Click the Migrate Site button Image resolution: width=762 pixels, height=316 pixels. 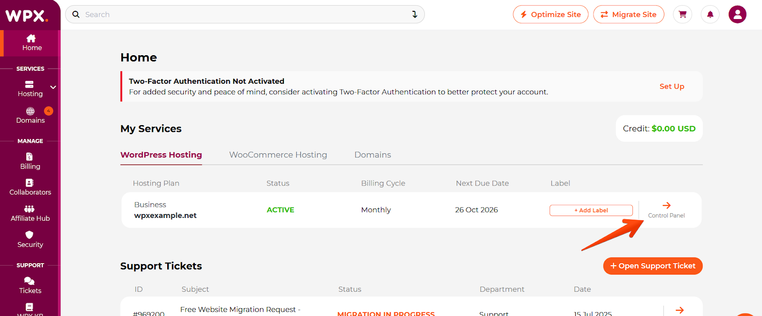point(629,14)
